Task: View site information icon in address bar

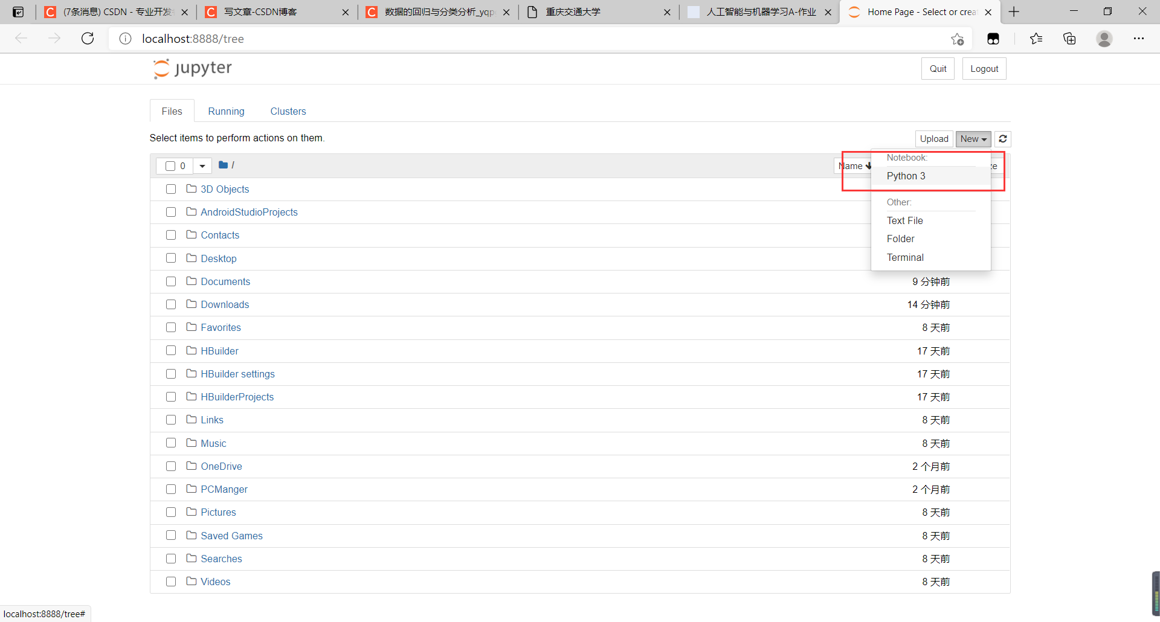Action: 125,39
